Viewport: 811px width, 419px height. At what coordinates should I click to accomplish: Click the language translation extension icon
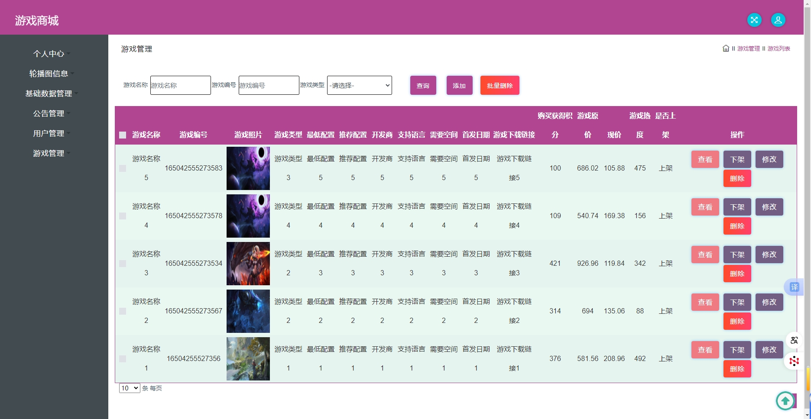(x=794, y=340)
